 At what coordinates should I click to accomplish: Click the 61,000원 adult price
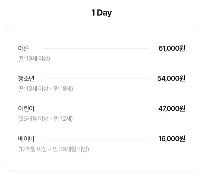(172, 48)
